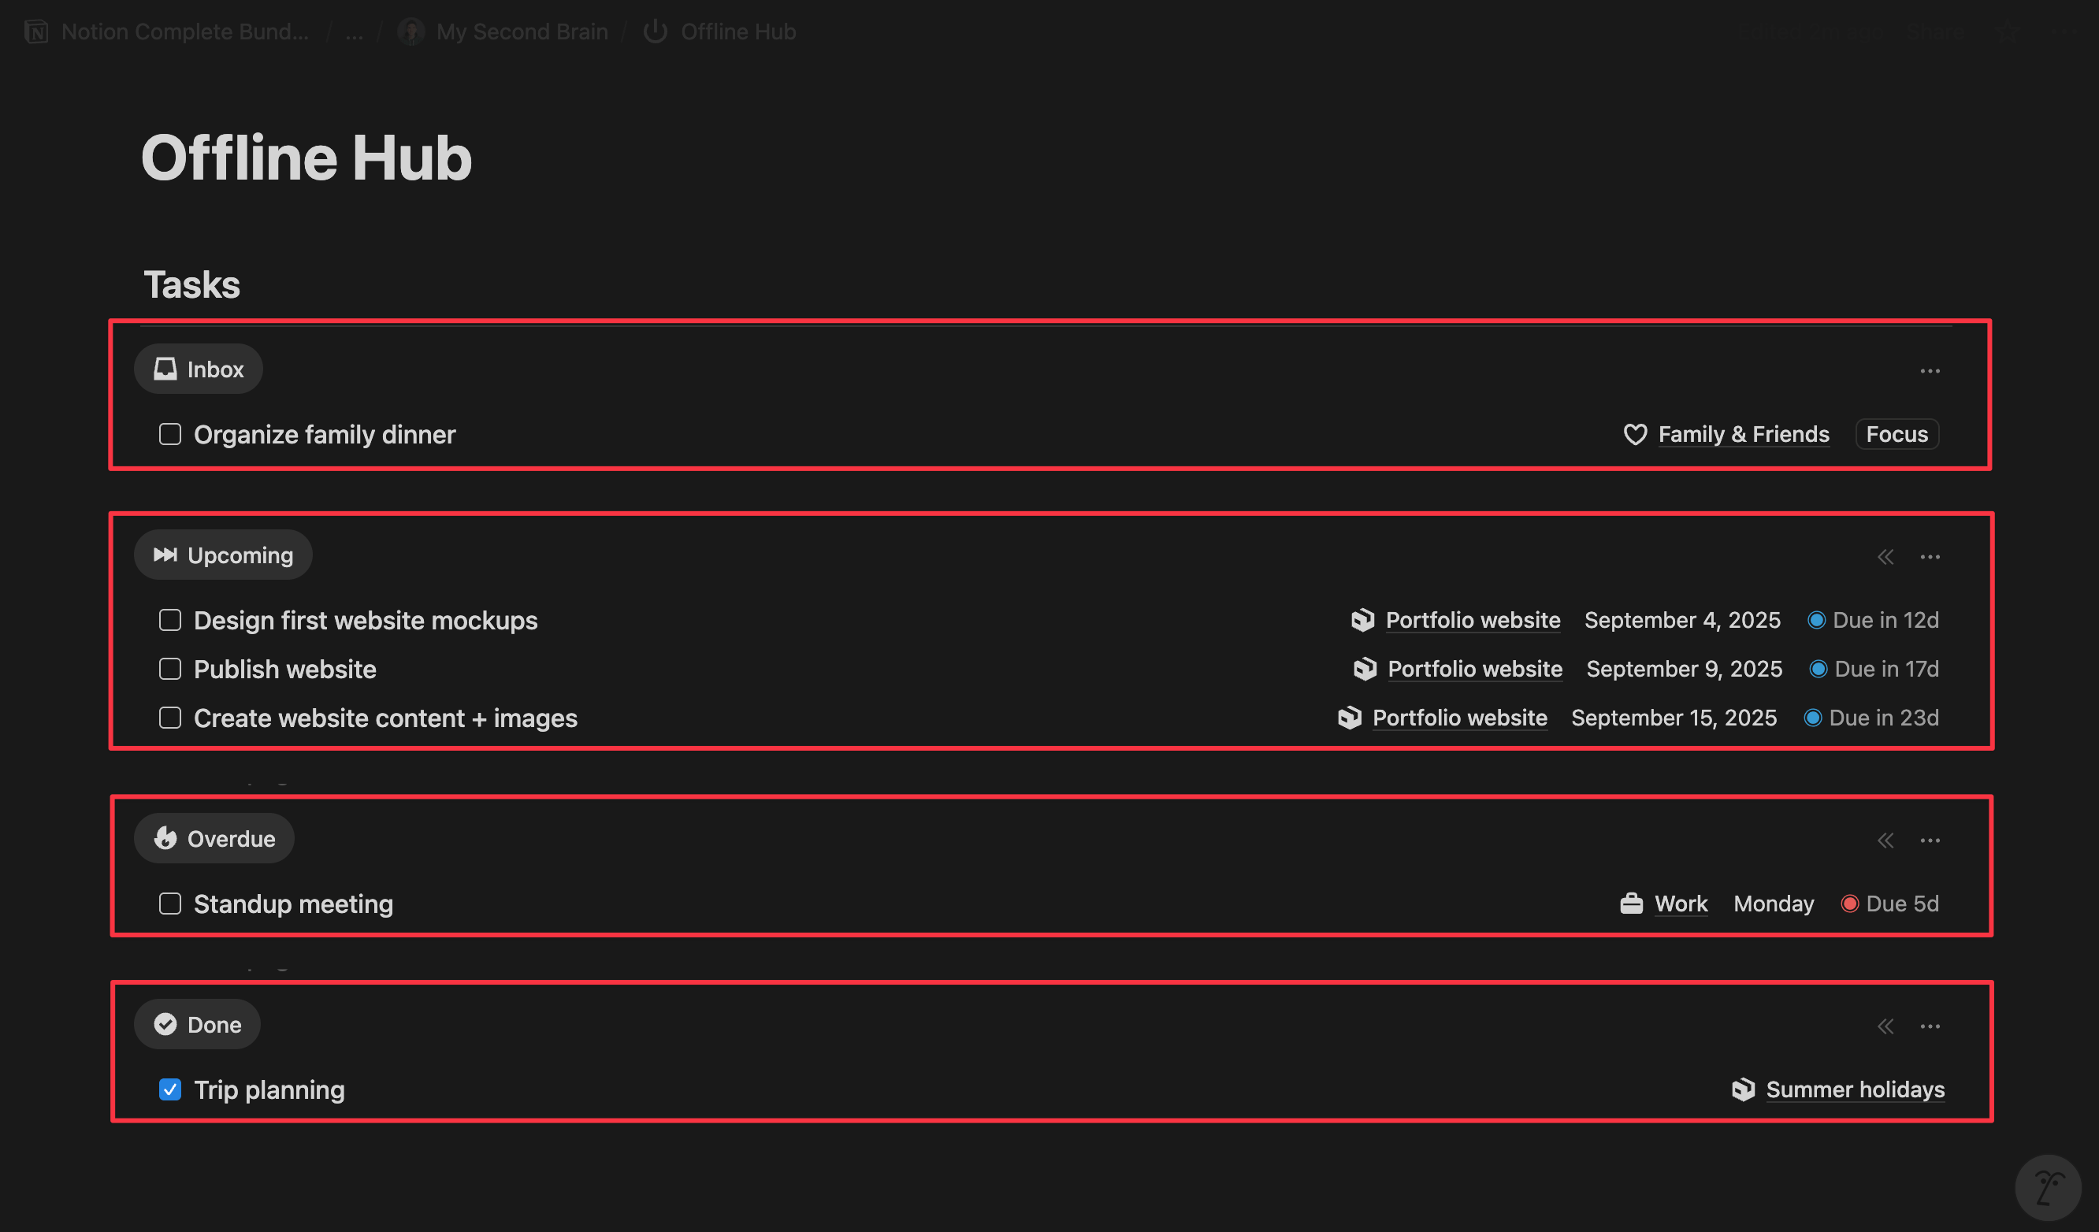Mark Standup meeting as complete
This screenshot has height=1232, width=2099.
(170, 904)
